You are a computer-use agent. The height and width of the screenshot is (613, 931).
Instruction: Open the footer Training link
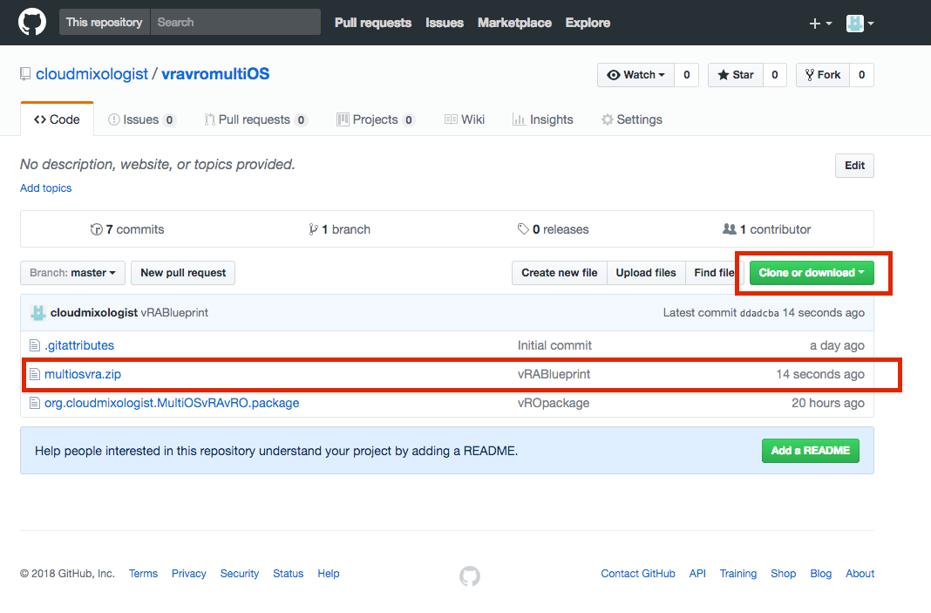[x=738, y=573]
